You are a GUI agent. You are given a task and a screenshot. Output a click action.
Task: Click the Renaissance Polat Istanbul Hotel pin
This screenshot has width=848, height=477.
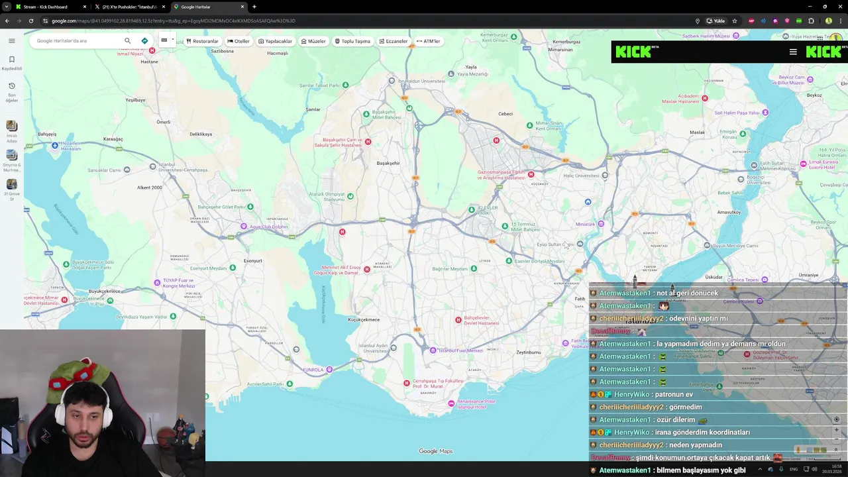[451, 403]
